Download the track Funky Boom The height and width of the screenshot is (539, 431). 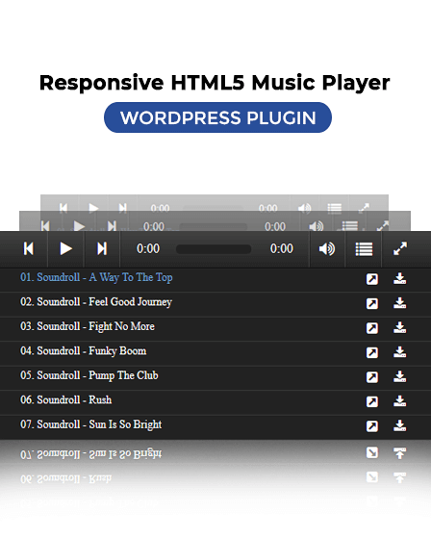tap(399, 352)
